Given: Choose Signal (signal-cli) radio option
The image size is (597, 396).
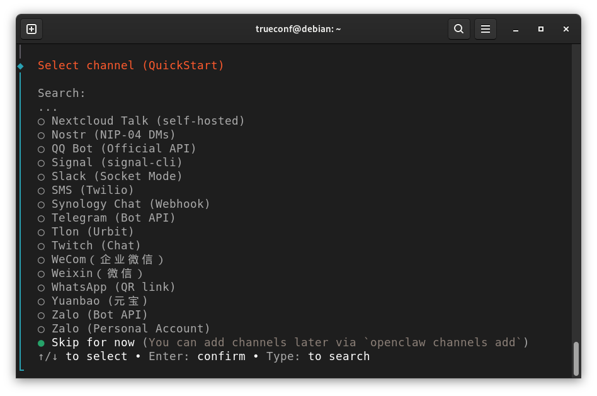Looking at the screenshot, I should (41, 163).
